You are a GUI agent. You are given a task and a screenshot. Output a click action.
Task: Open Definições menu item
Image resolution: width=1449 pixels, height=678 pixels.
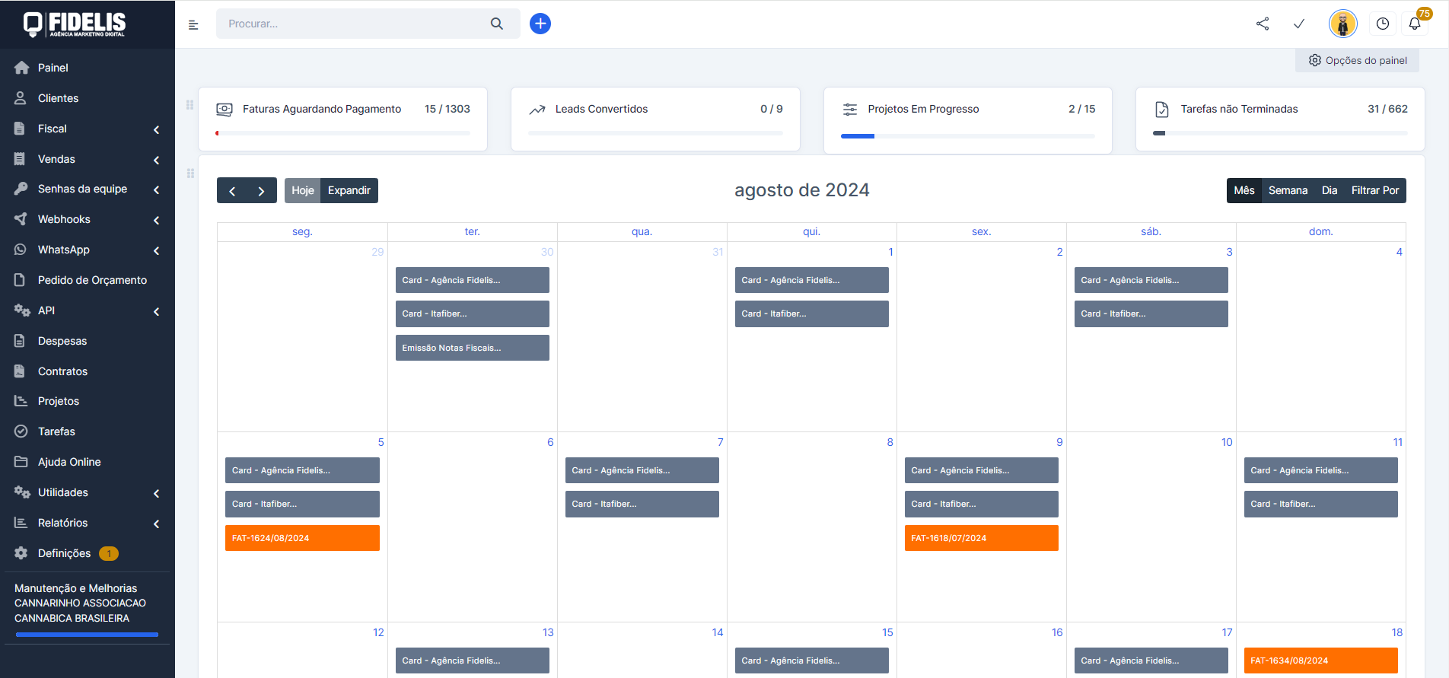click(87, 553)
